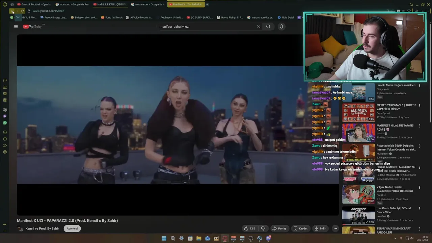Open the taskbar clock showing 21:11

click(x=423, y=238)
